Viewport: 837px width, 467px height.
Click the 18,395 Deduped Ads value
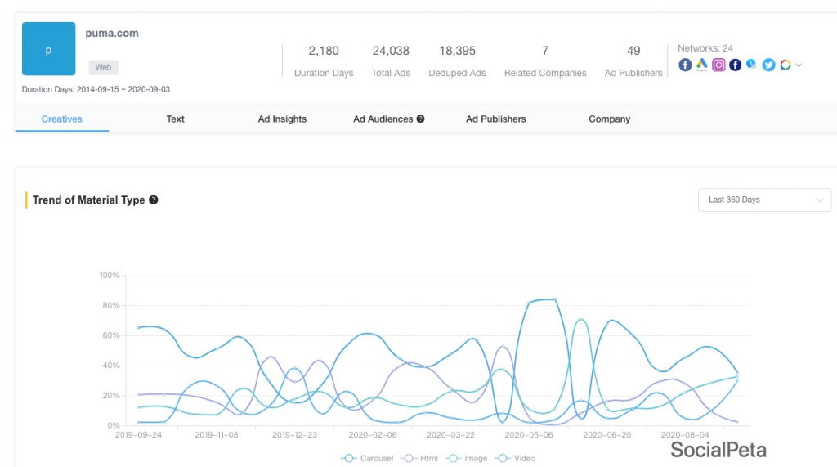coord(457,51)
